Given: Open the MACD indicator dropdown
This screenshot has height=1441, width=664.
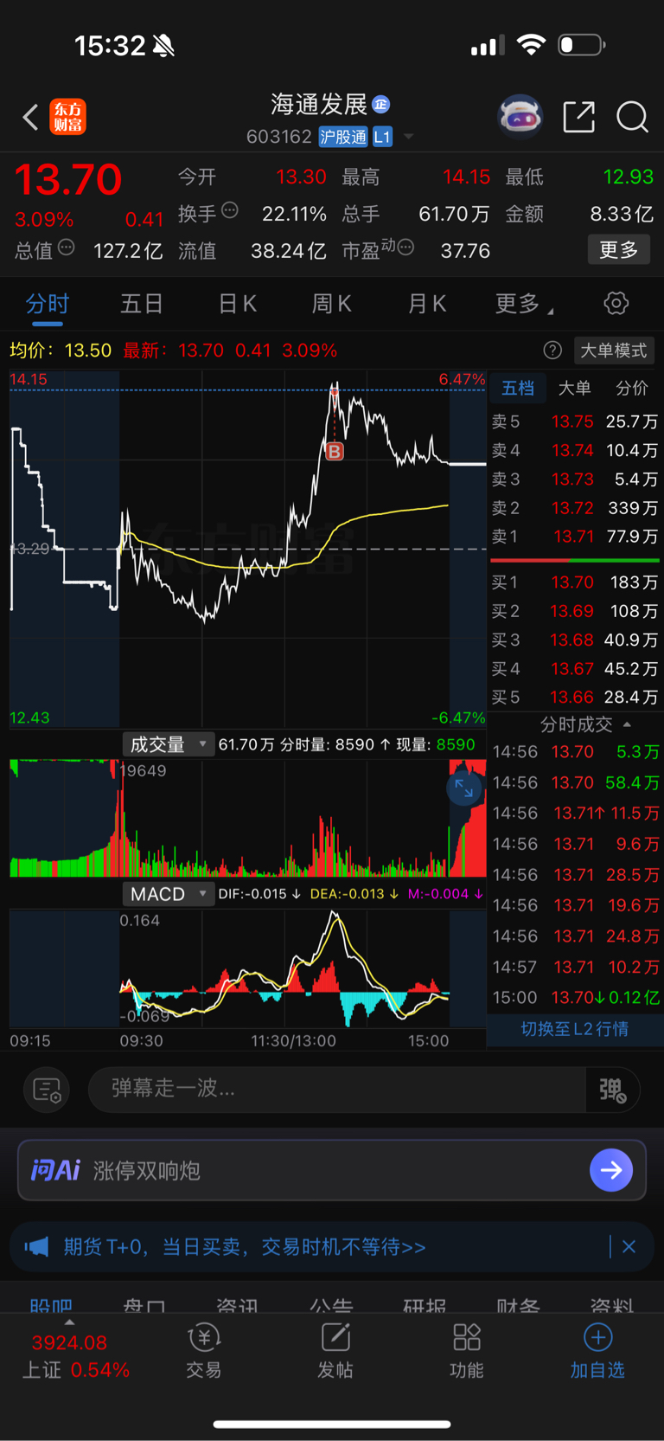Looking at the screenshot, I should click(168, 894).
